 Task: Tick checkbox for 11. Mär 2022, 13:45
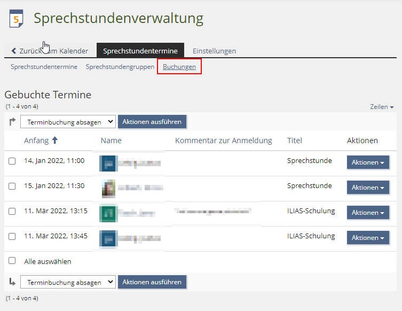coord(12,236)
